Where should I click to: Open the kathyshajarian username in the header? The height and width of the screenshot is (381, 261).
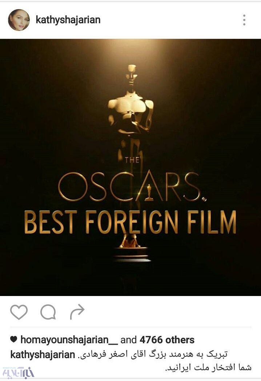point(68,20)
